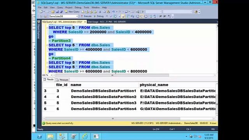This screenshot has width=249, height=140.
Task: Click the Database Engine Query icon
Action: (83, 12)
